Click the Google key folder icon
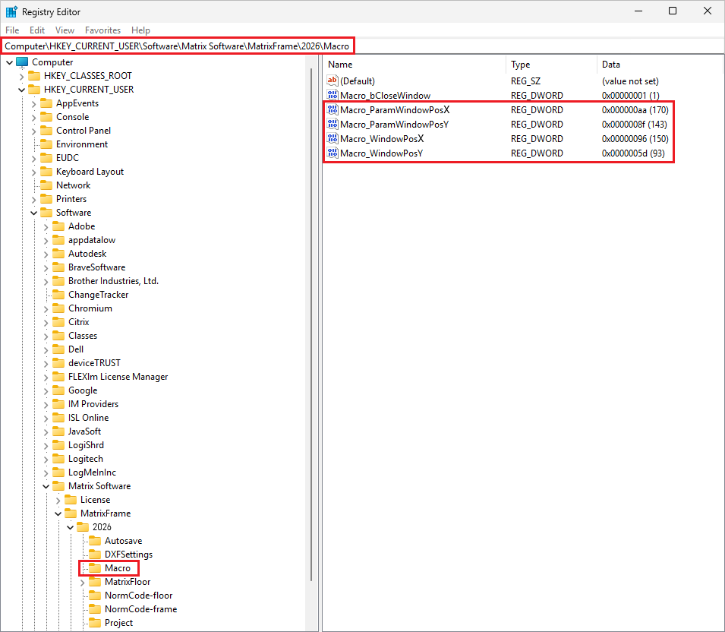The image size is (725, 632). 58,390
